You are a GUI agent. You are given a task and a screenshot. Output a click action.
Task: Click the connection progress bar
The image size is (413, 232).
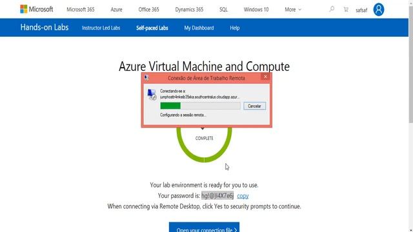(x=200, y=106)
